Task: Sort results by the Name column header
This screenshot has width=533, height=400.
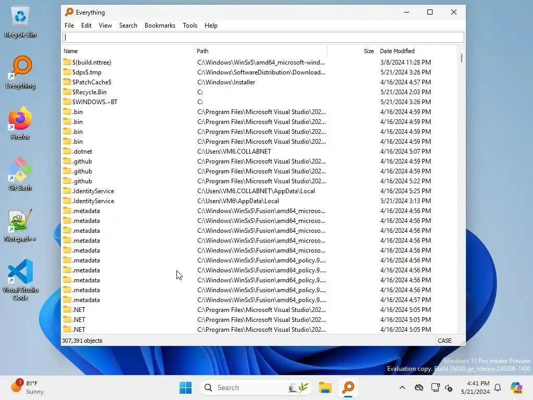Action: coord(128,51)
